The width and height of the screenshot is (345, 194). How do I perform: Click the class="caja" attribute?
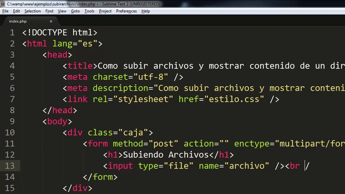(118, 133)
